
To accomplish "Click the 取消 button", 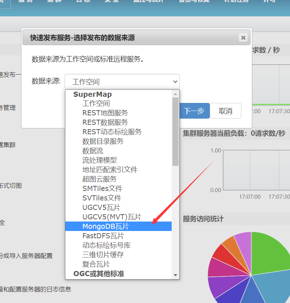I will click(225, 111).
